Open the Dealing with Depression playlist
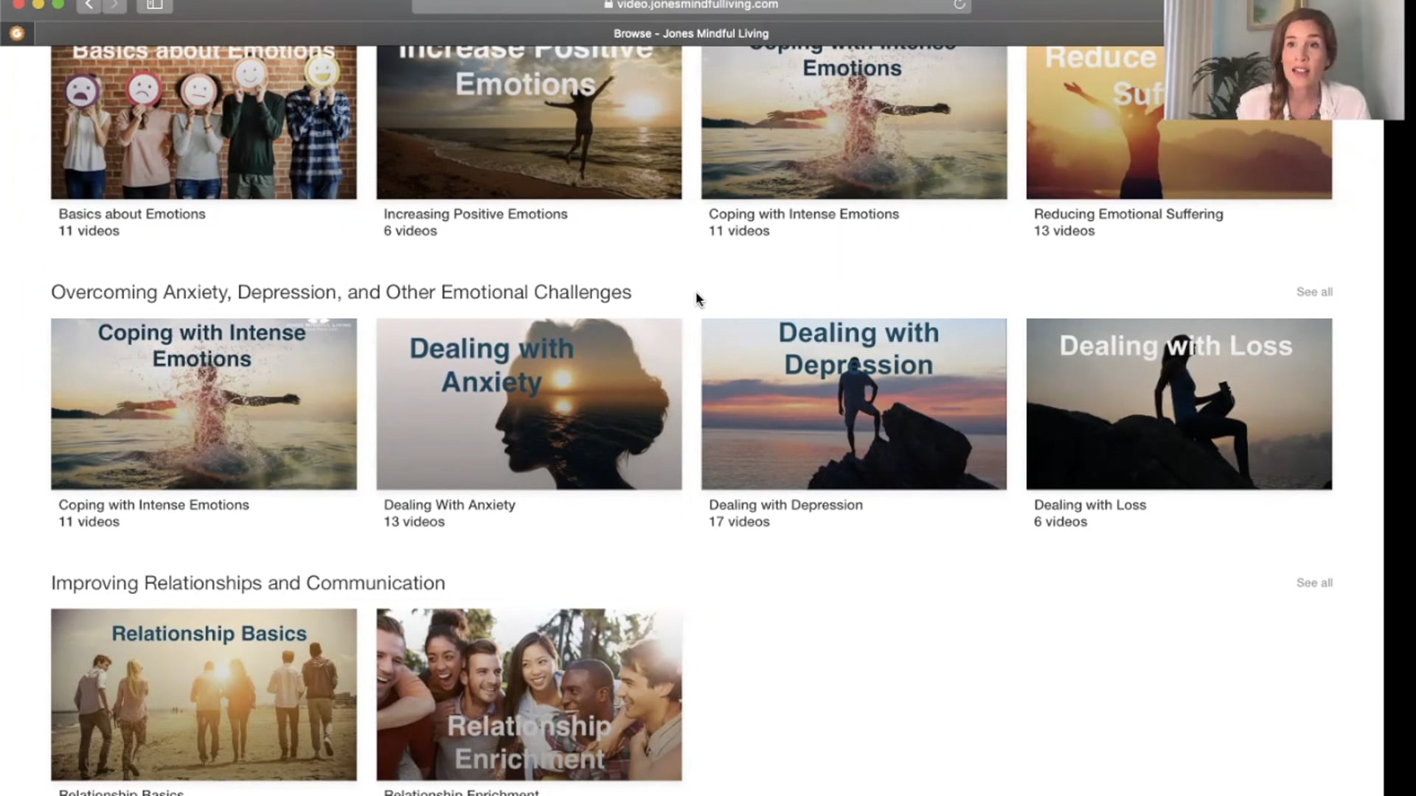 tap(853, 403)
